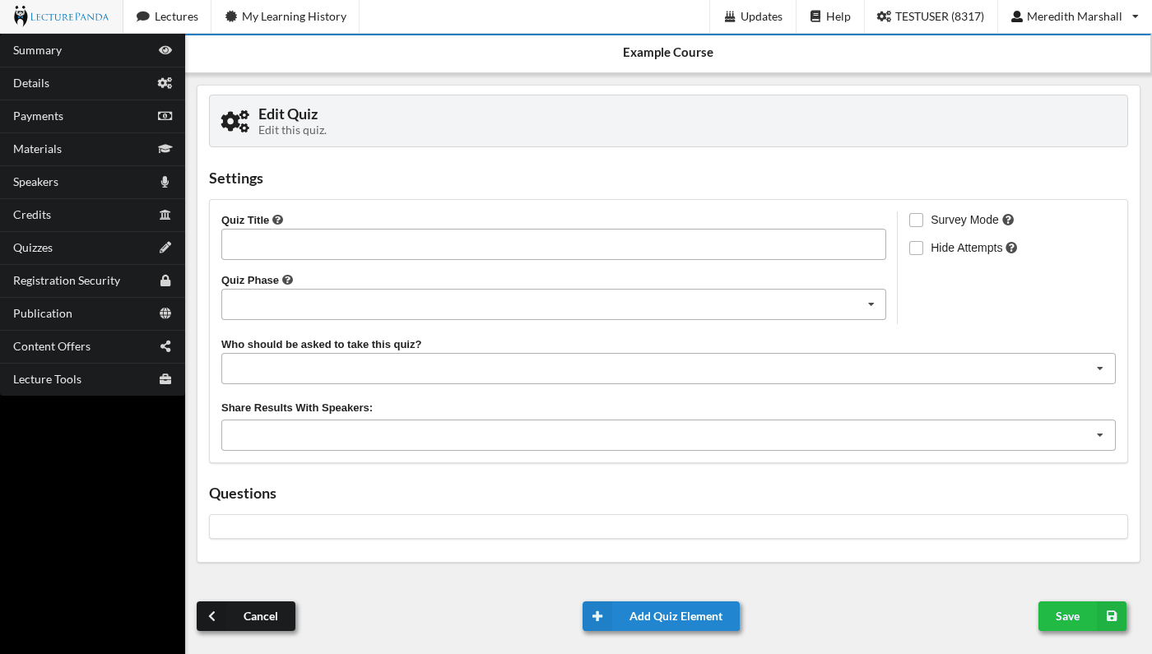The width and height of the screenshot is (1152, 654).
Task: Go to Details in sidebar
Action: (x=92, y=83)
